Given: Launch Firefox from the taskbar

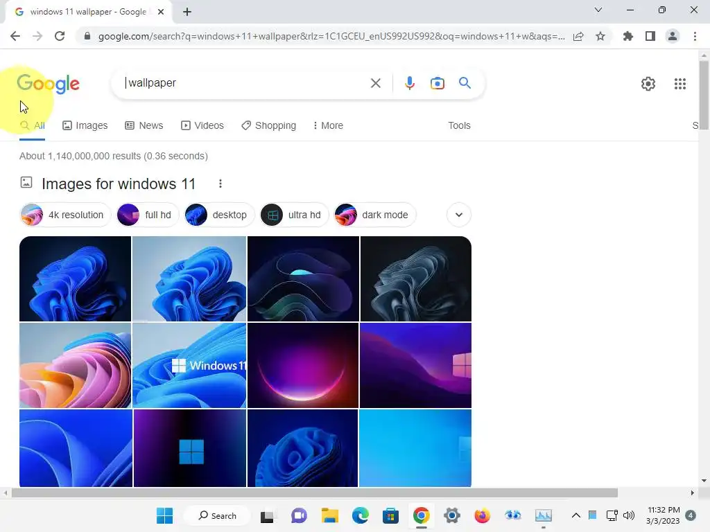Looking at the screenshot, I should coord(483,515).
